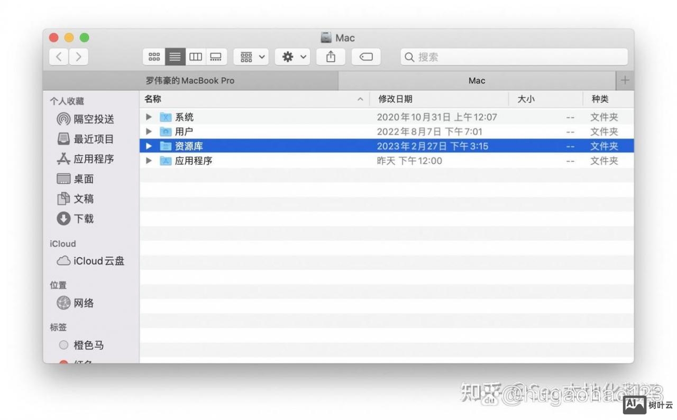
Task: Expand the 系统 folder disclosure triangle
Action: click(x=148, y=117)
